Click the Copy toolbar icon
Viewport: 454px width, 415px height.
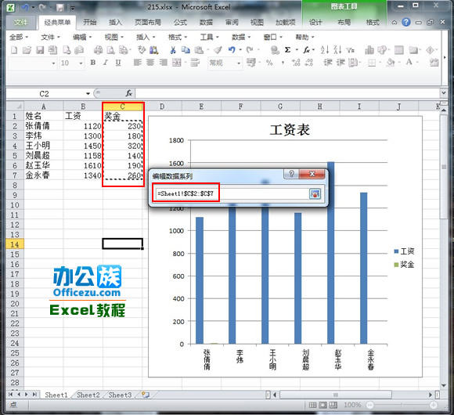(x=186, y=50)
